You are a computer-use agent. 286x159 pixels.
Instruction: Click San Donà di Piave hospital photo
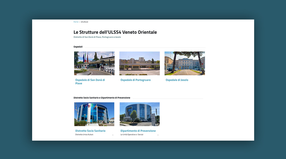94,63
